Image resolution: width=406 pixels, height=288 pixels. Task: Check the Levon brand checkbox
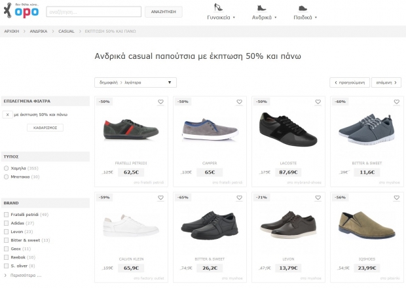(x=6, y=232)
